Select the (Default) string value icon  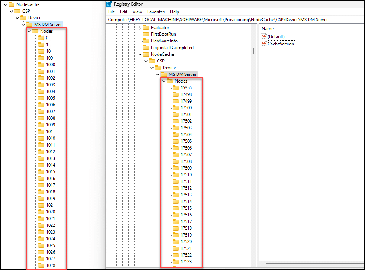[264, 36]
